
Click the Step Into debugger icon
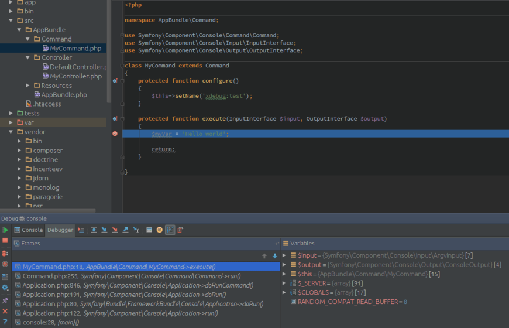coord(104,230)
